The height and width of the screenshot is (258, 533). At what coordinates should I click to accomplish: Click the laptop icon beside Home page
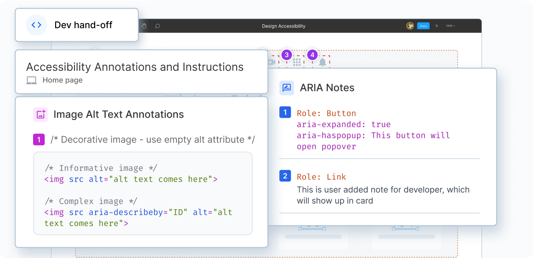point(31,80)
